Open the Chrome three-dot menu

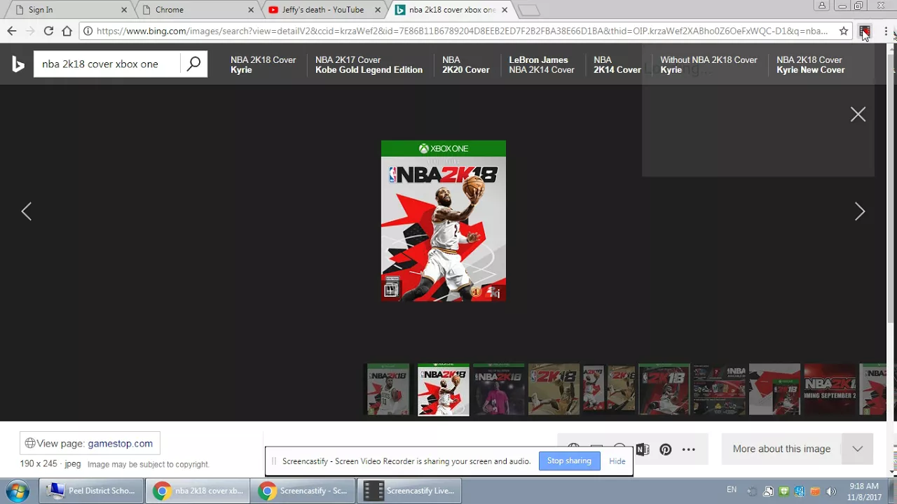click(x=886, y=31)
